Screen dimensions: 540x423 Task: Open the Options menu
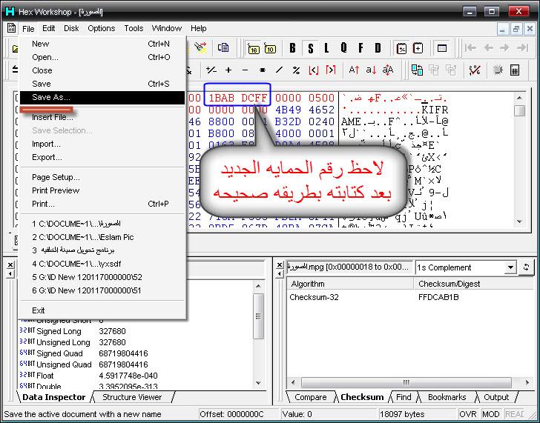[x=101, y=28]
